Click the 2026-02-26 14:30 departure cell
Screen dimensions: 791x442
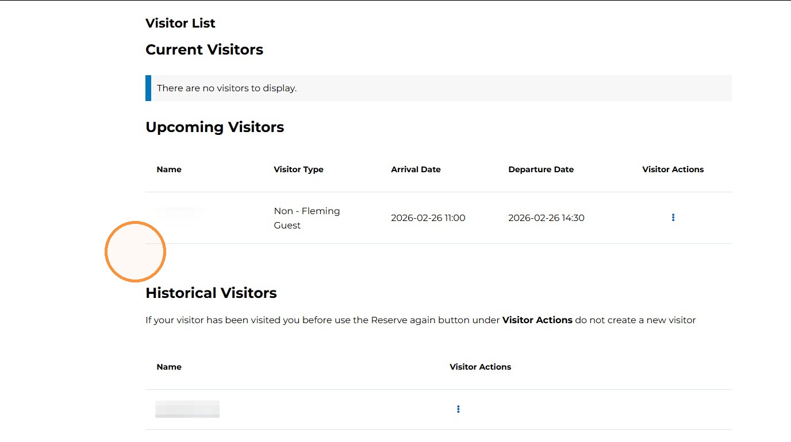click(546, 218)
